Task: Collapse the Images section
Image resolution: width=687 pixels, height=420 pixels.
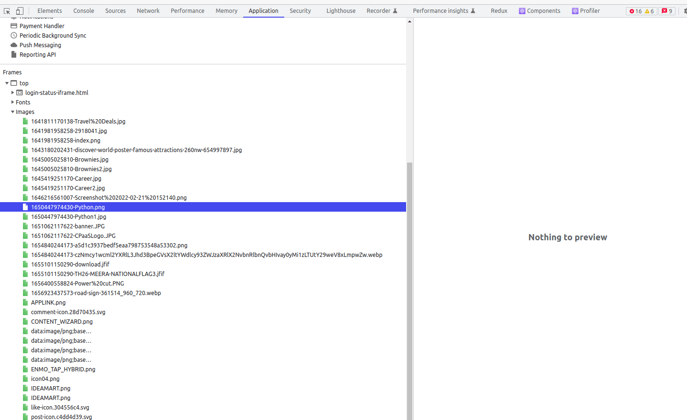Action: click(x=12, y=112)
